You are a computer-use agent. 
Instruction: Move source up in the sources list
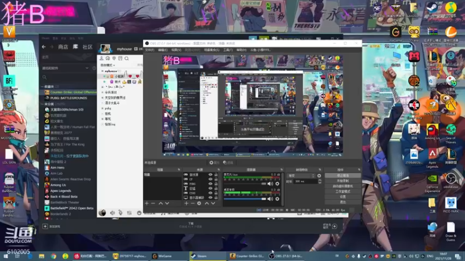click(x=207, y=204)
